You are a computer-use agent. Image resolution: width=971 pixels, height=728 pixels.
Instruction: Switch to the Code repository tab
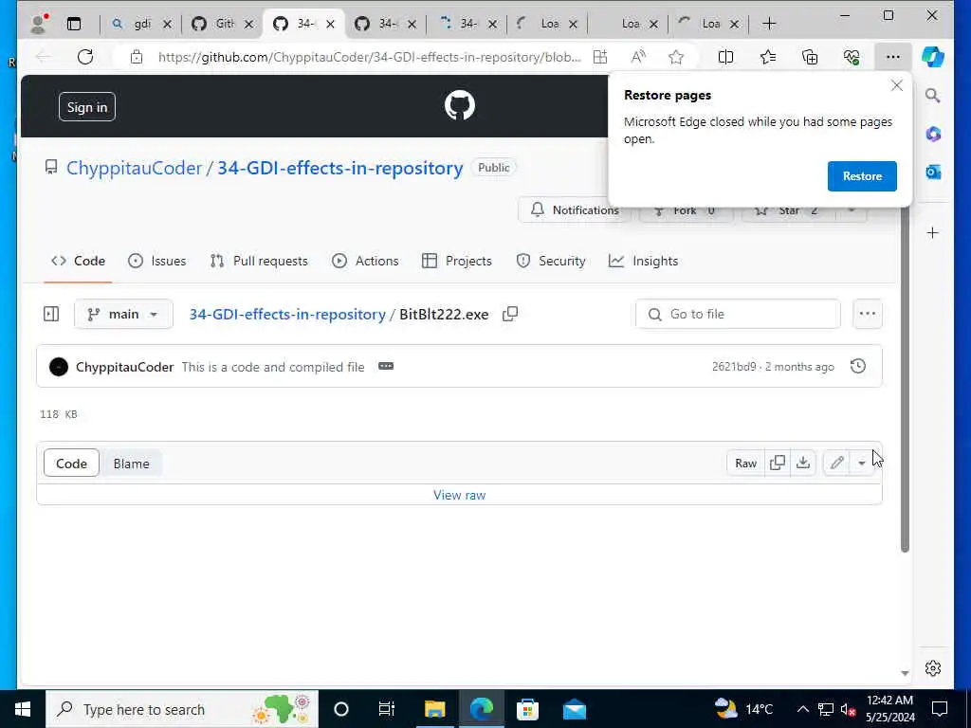(x=78, y=261)
